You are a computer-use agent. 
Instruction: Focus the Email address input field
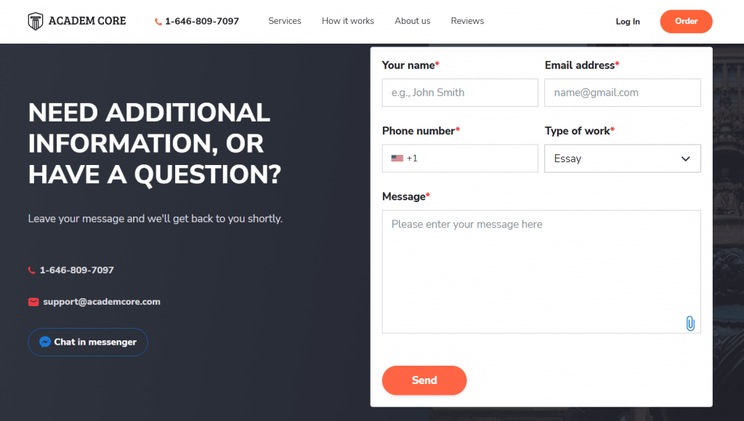click(x=622, y=92)
